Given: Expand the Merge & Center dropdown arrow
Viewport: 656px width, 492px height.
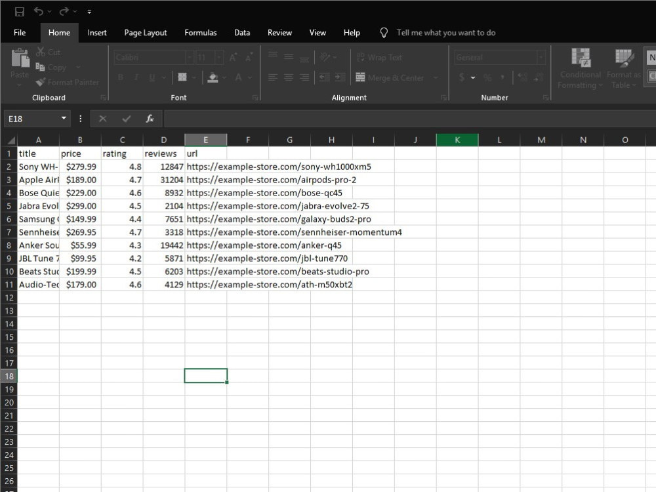Looking at the screenshot, I should tap(436, 77).
